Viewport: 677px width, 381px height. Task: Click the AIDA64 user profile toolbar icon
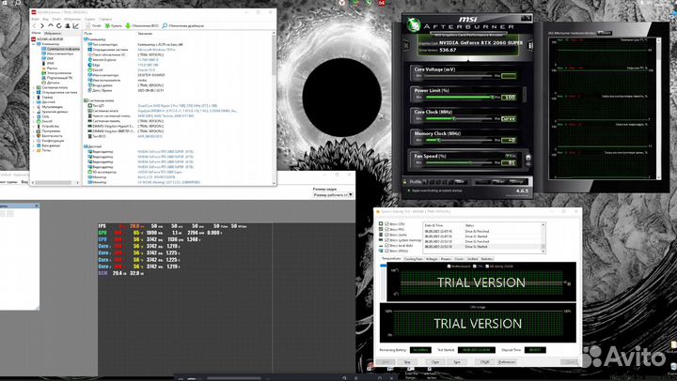[x=68, y=26]
